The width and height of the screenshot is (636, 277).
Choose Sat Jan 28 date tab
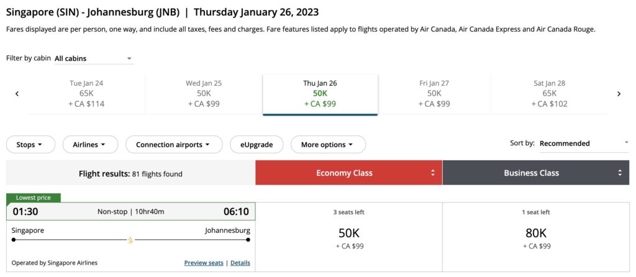pyautogui.click(x=549, y=94)
